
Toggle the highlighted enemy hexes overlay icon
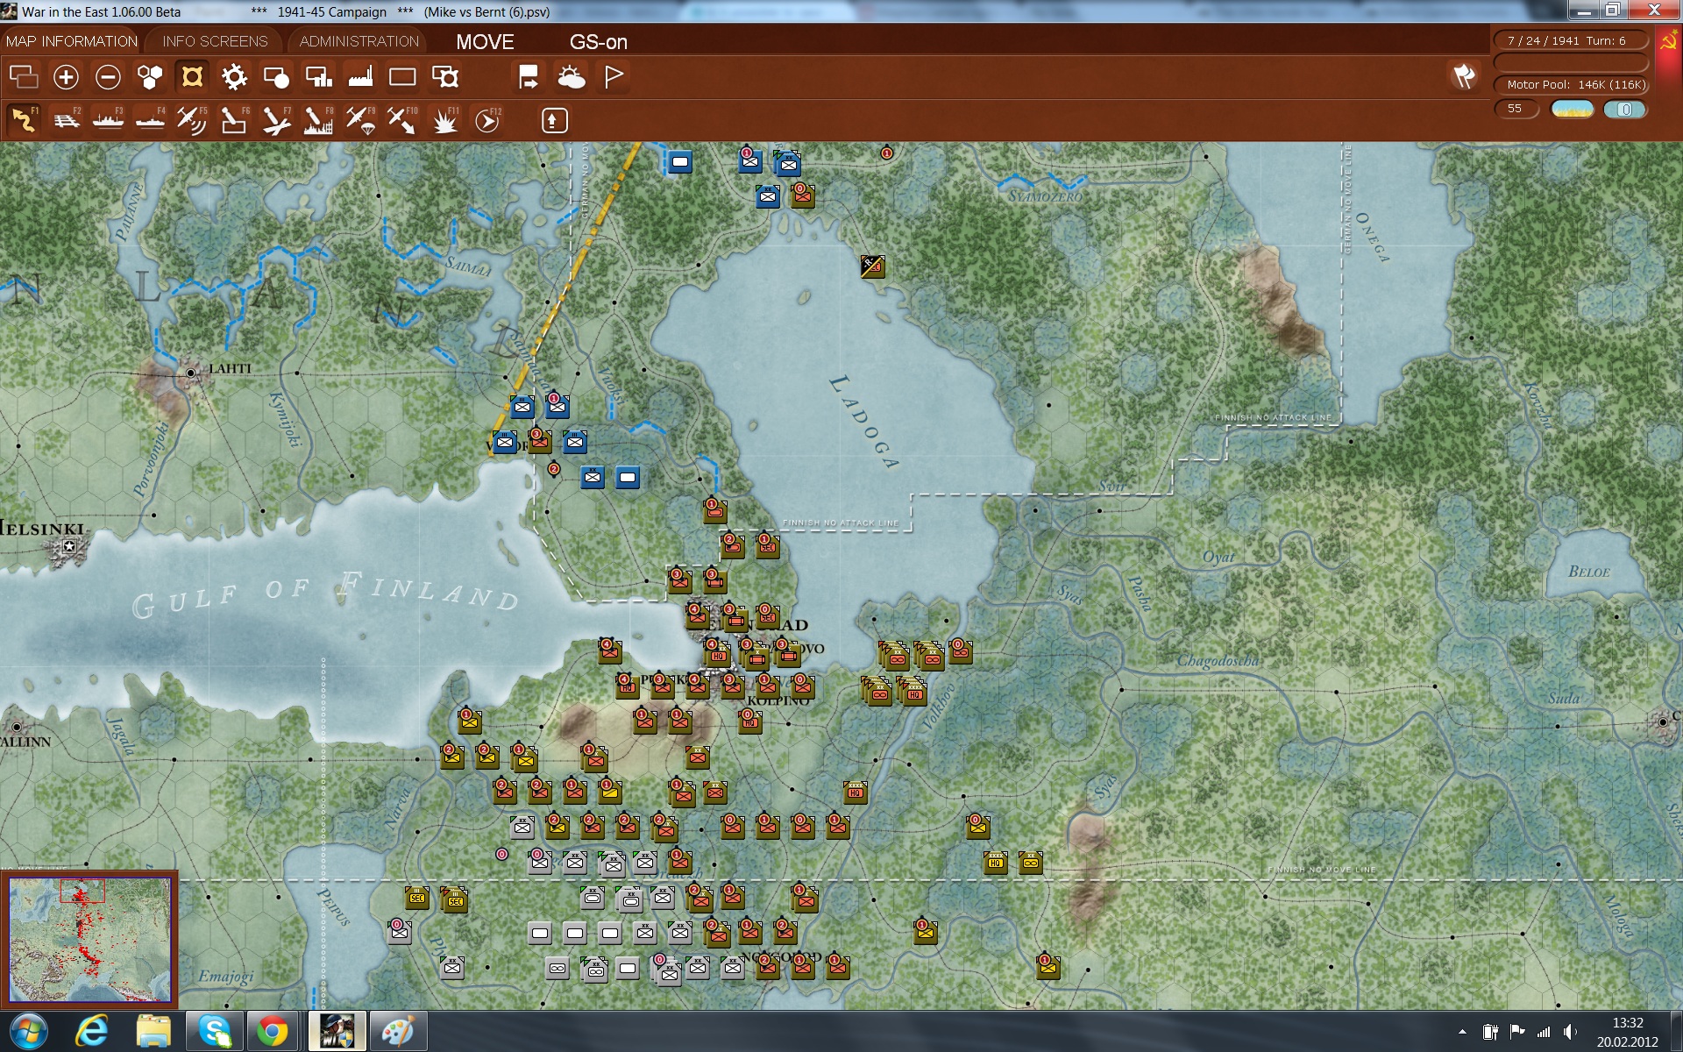(192, 77)
